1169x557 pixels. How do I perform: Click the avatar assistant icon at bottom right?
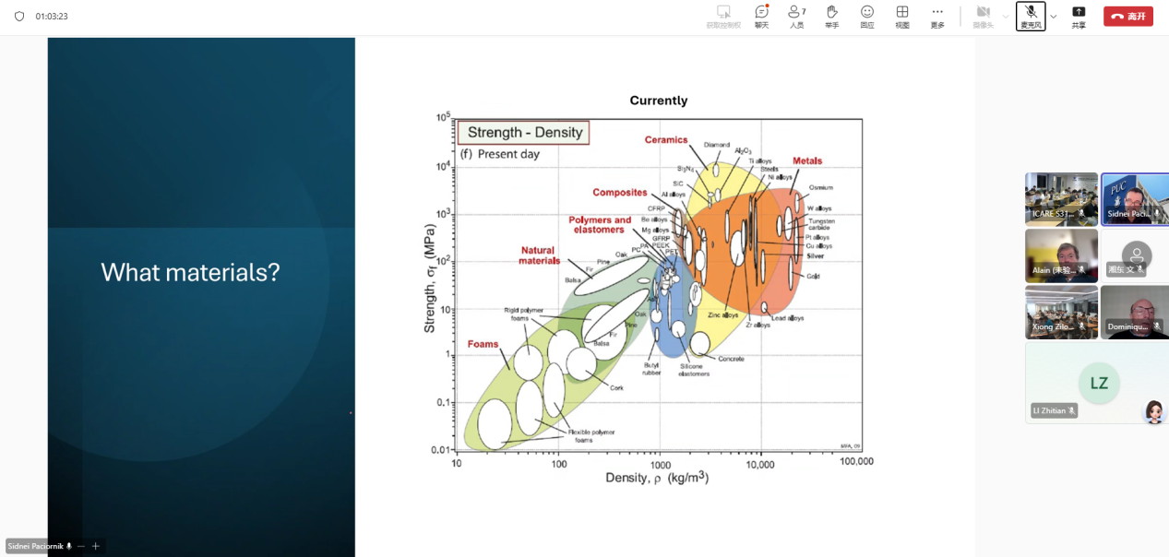coord(1153,411)
